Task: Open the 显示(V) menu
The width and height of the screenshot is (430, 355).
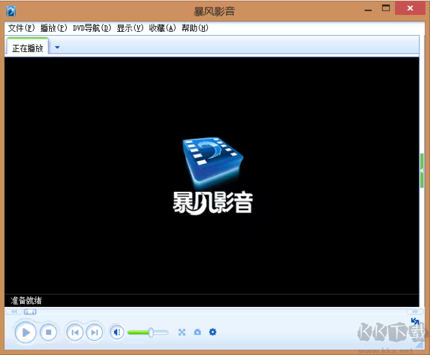Action: pyautogui.click(x=130, y=28)
